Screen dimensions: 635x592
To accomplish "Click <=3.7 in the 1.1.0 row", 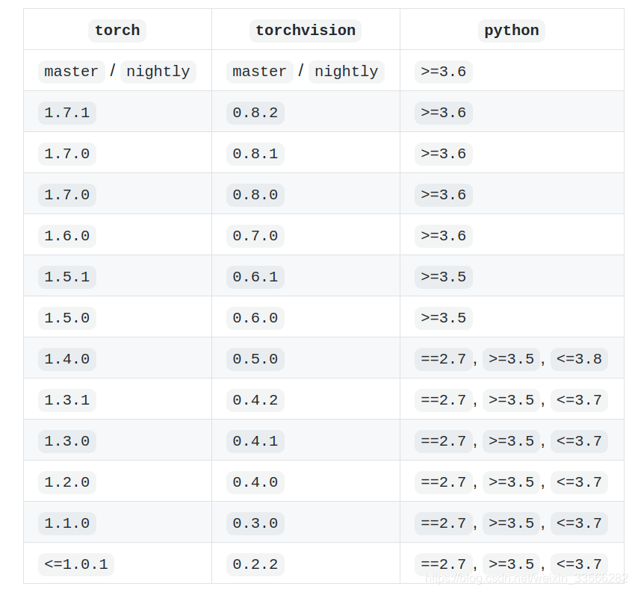I will pyautogui.click(x=579, y=523).
